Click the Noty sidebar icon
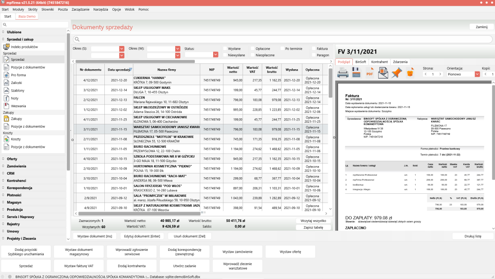Screen dimensions: 495x279 6,98
